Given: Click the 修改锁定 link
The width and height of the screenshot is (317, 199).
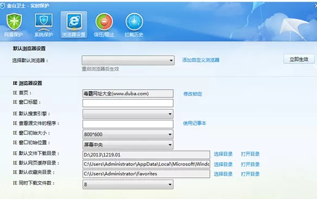Looking at the screenshot, I should [x=193, y=94].
